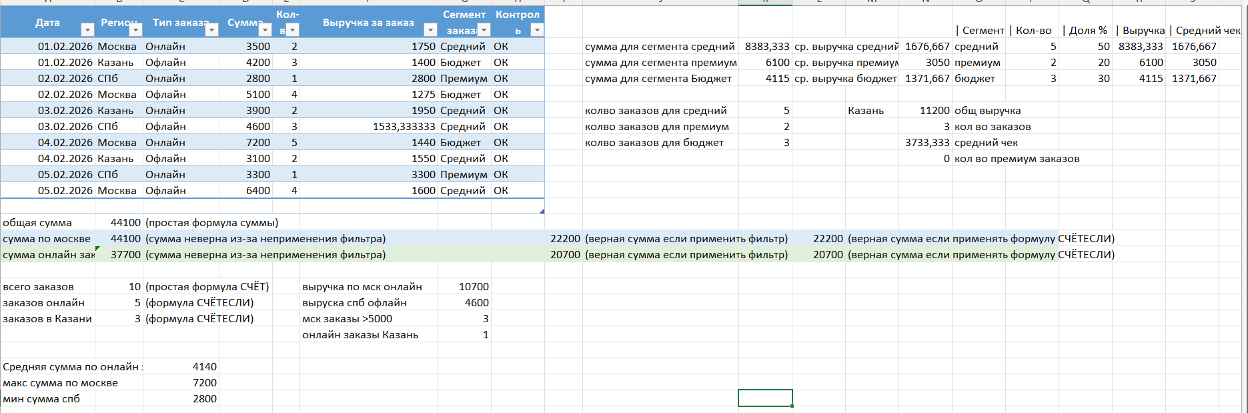1248x413 pixels.
Task: Expand the Тип заказа filter arrow
Action: tap(211, 30)
